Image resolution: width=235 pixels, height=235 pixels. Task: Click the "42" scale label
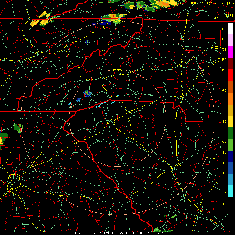pos(224,91)
